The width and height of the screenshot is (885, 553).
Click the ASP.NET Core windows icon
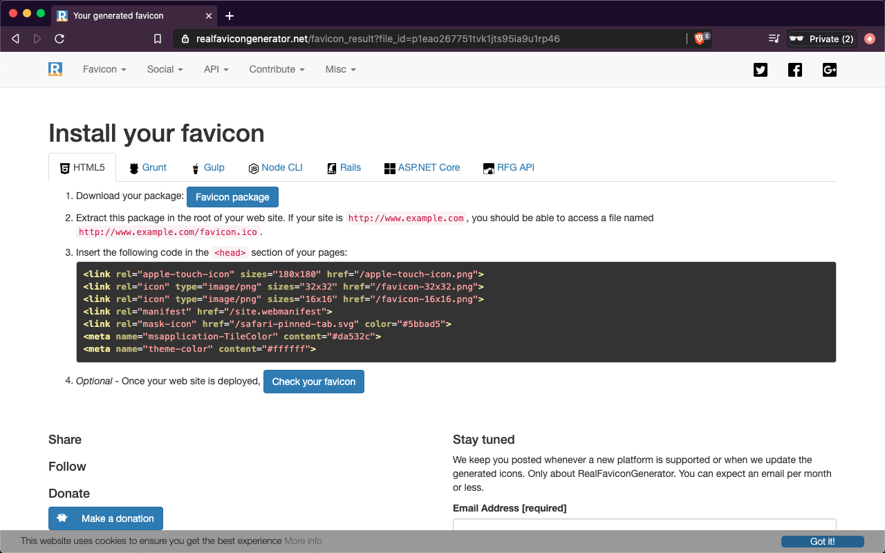[390, 168]
